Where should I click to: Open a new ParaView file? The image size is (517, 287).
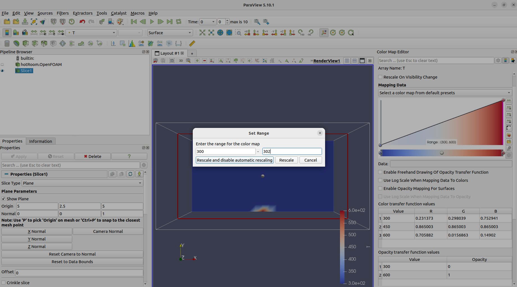tap(7, 22)
